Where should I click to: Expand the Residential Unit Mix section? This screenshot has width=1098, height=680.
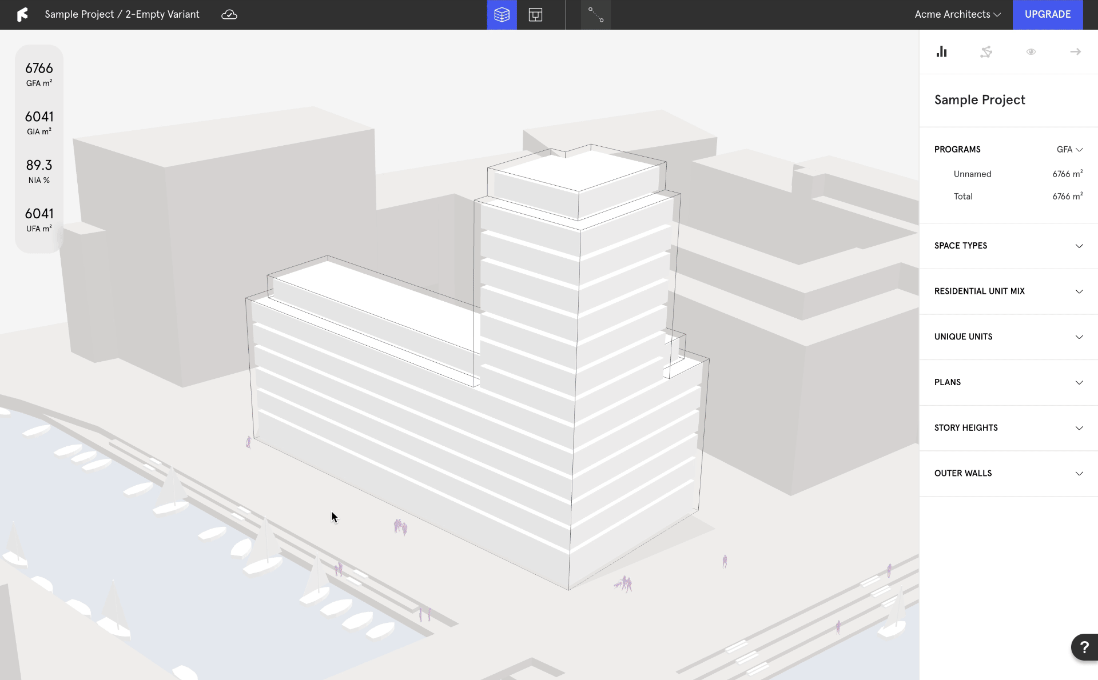click(1008, 291)
